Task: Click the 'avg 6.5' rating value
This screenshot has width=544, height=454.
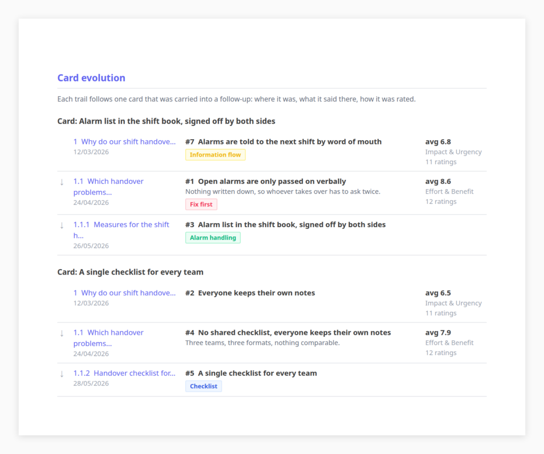Action: (438, 293)
